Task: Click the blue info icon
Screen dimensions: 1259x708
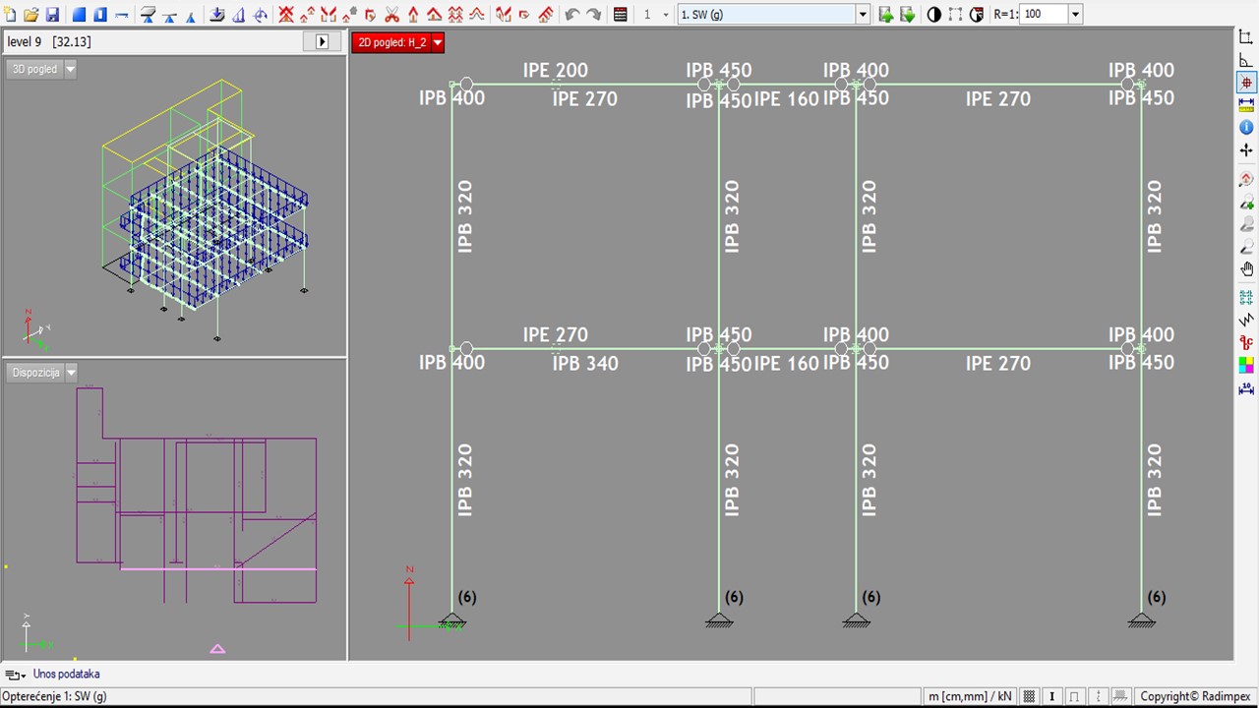Action: pyautogui.click(x=1246, y=128)
